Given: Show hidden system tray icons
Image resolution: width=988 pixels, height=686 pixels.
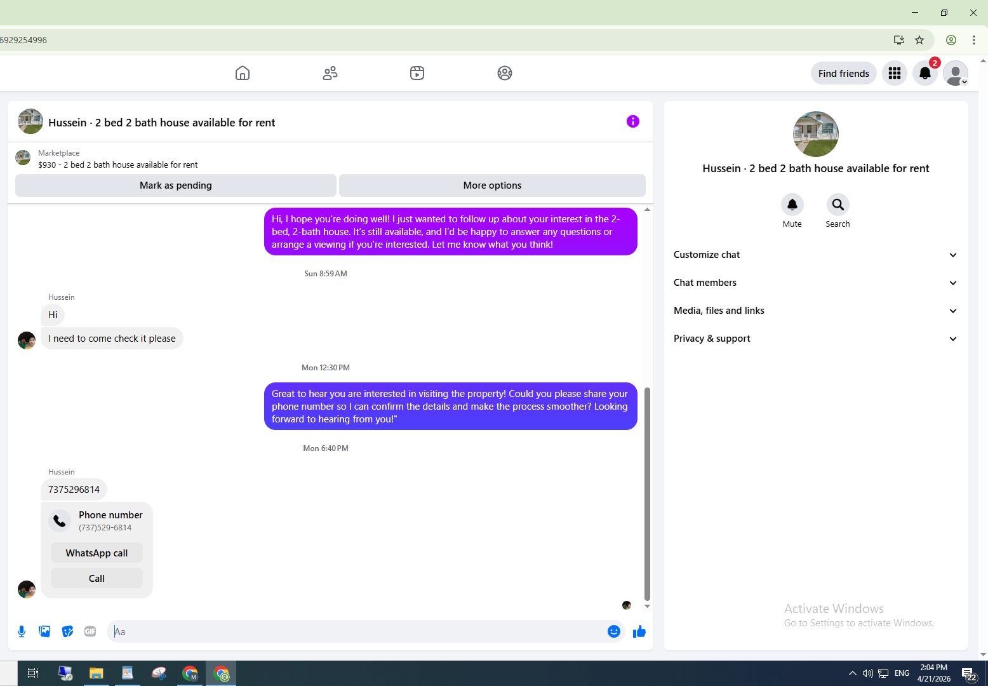Looking at the screenshot, I should click(x=853, y=673).
